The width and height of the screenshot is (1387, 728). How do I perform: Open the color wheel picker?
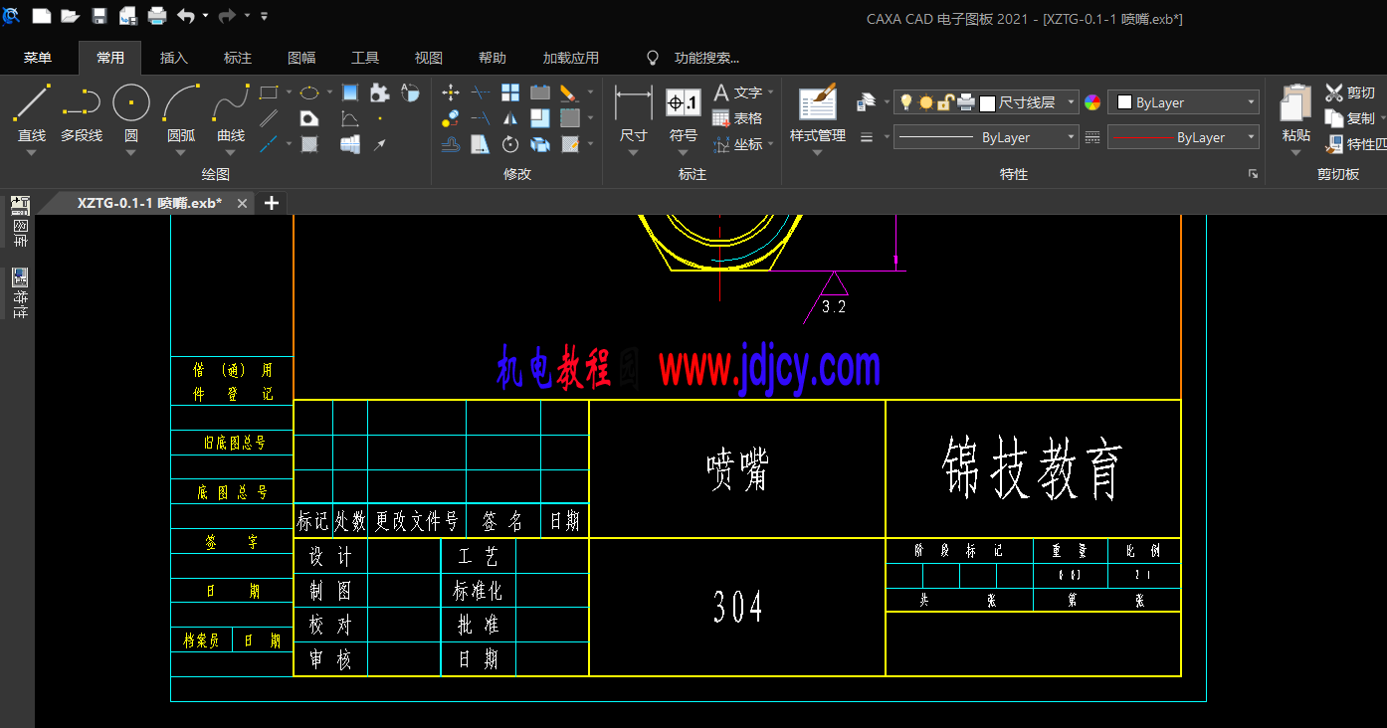click(x=1092, y=102)
